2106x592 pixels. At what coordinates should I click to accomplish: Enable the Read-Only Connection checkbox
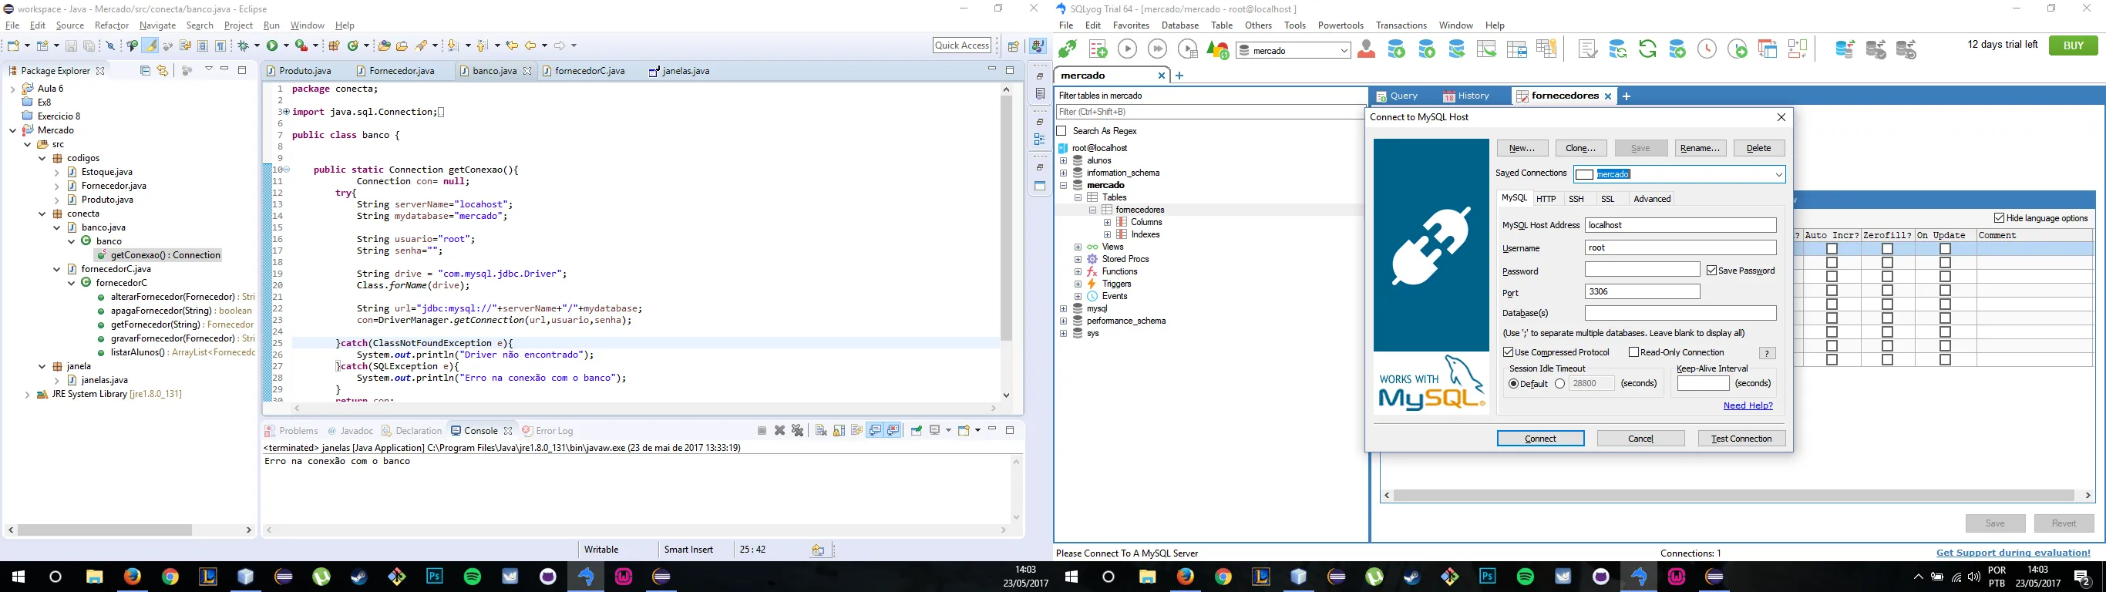pyautogui.click(x=1633, y=352)
